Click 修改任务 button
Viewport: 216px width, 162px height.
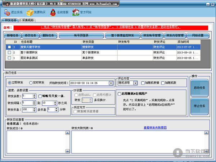pyautogui.click(x=31, y=35)
